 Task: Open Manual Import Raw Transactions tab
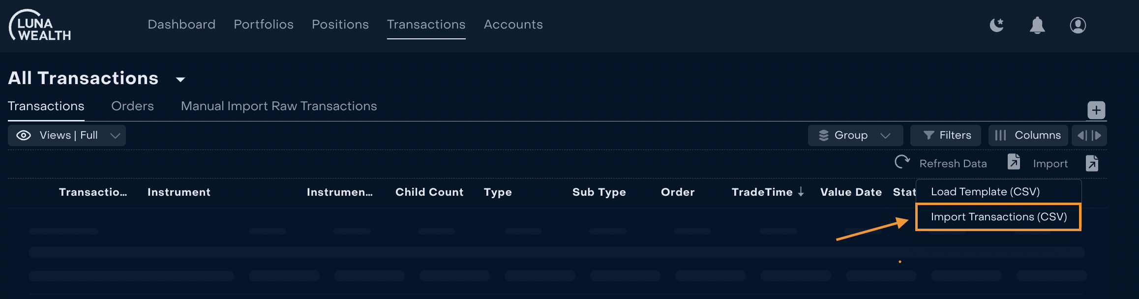pyautogui.click(x=279, y=106)
